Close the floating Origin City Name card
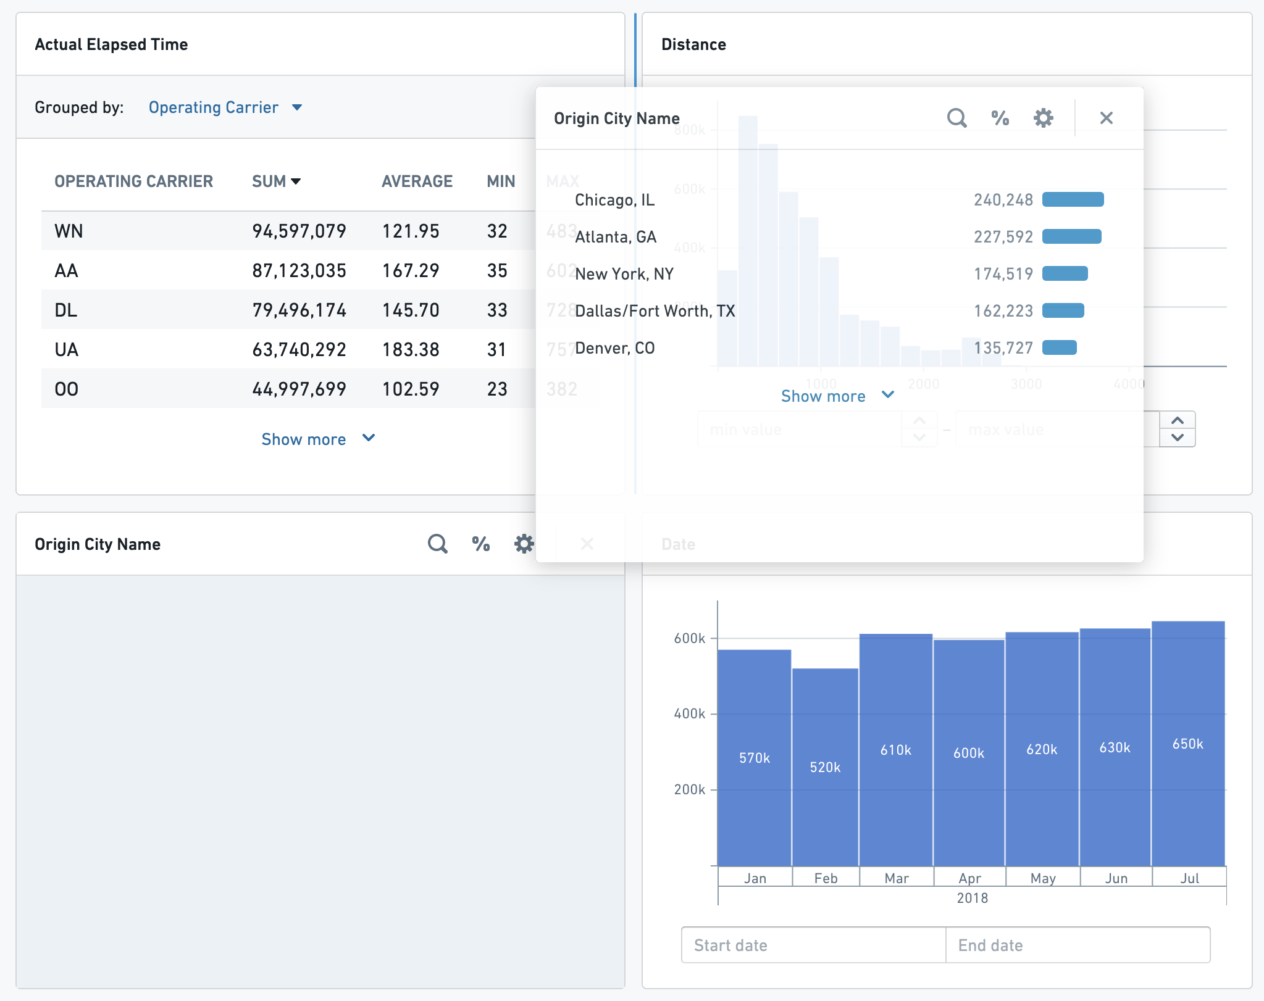The image size is (1264, 1001). pos(1106,118)
